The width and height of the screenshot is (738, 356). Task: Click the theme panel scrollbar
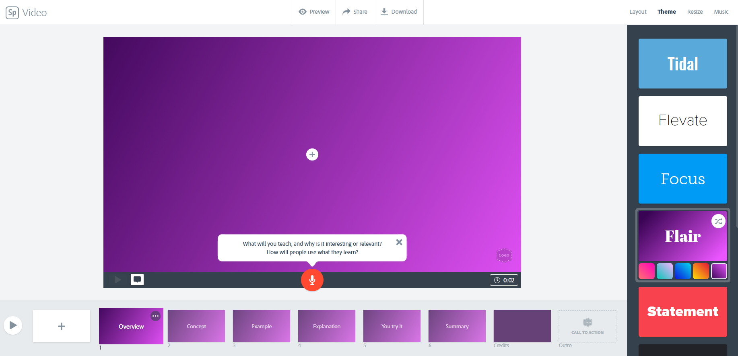[736, 127]
